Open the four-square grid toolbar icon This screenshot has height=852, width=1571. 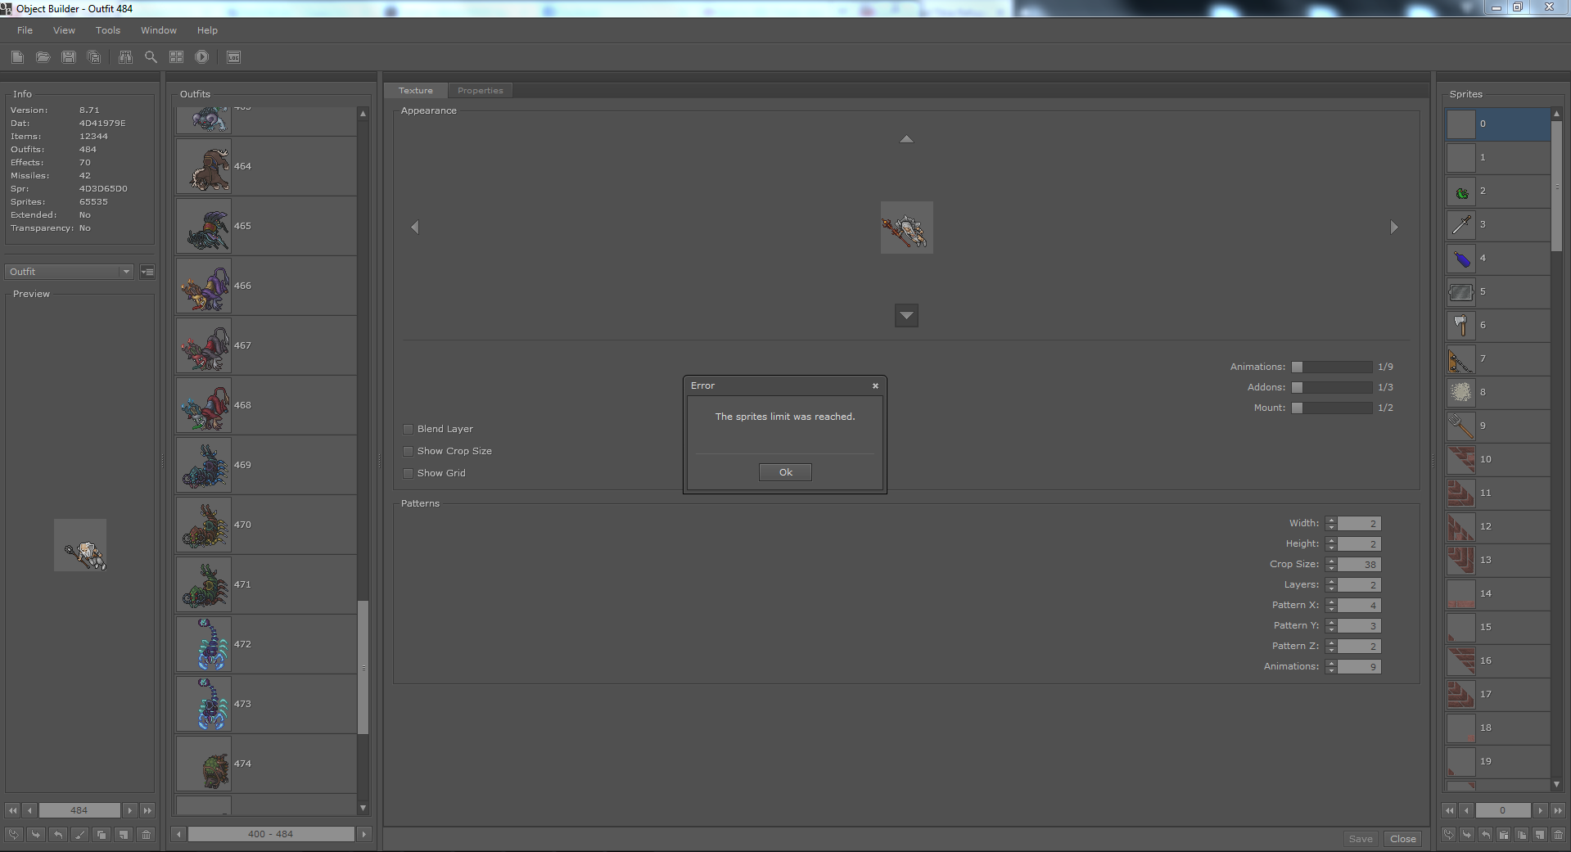(176, 56)
